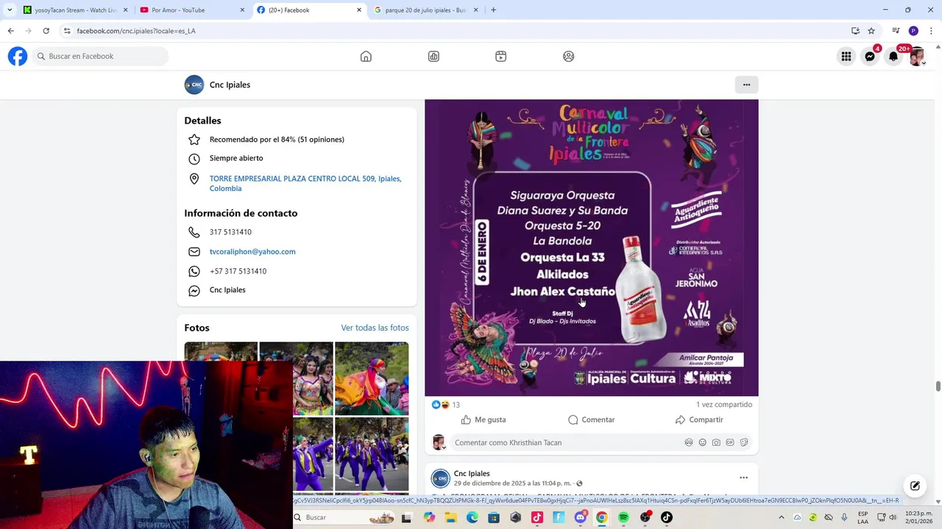Open the emoji picker in comment box
The height and width of the screenshot is (529, 942).
pos(703,442)
